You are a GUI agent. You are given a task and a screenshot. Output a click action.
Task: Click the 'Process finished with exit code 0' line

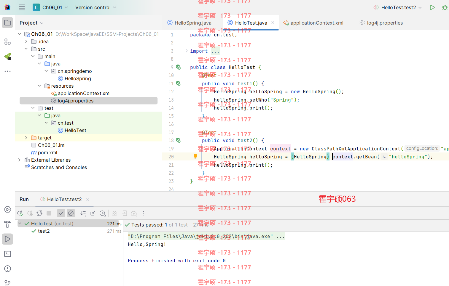point(177,261)
